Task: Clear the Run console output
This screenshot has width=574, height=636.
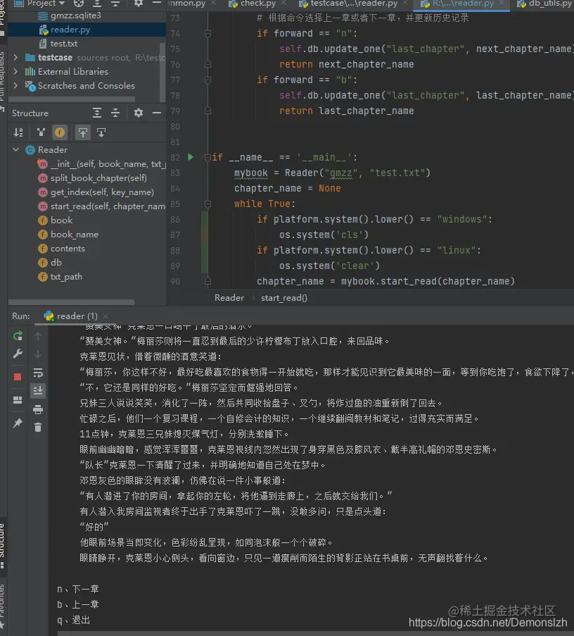Action: tap(37, 425)
